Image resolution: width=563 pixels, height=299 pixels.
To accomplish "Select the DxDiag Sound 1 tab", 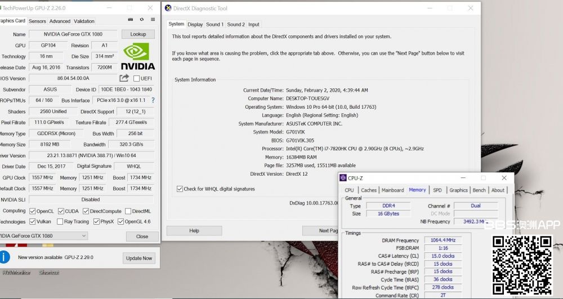I will point(215,24).
